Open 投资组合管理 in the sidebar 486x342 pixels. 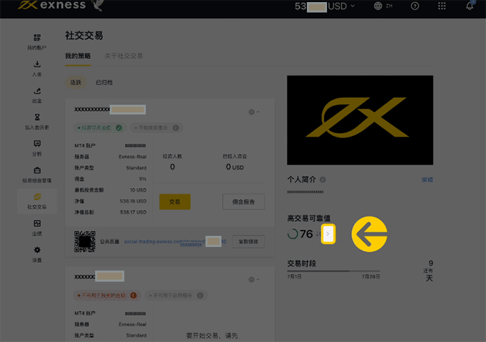tap(37, 174)
